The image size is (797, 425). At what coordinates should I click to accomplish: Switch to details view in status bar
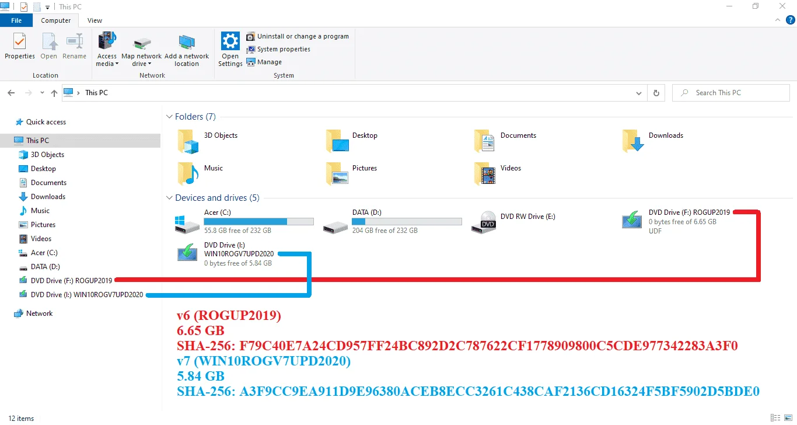(777, 418)
